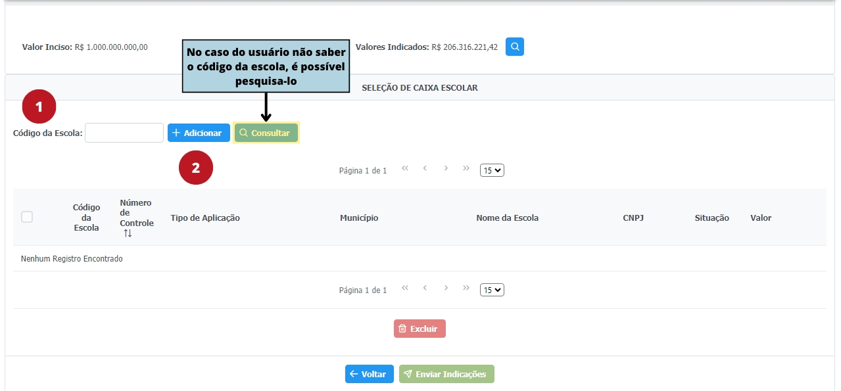The width and height of the screenshot is (841, 391).
Task: Click previous page arrow in top paginator
Action: pyautogui.click(x=425, y=168)
